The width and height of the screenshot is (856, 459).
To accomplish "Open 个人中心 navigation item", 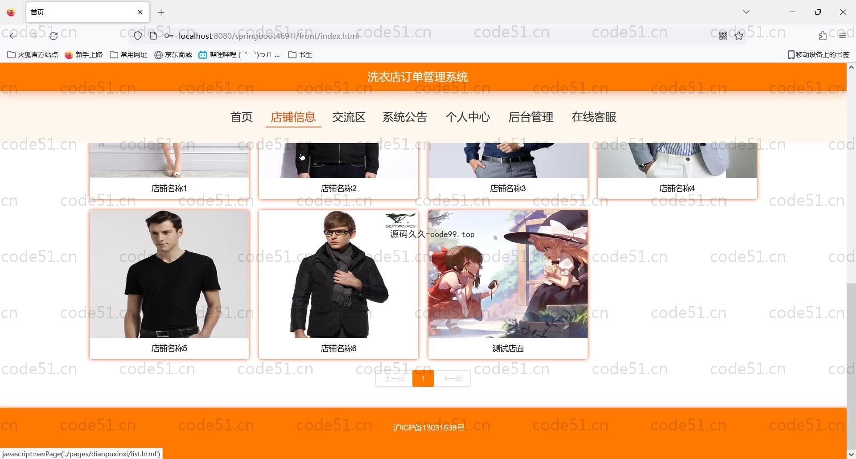I will coord(468,117).
